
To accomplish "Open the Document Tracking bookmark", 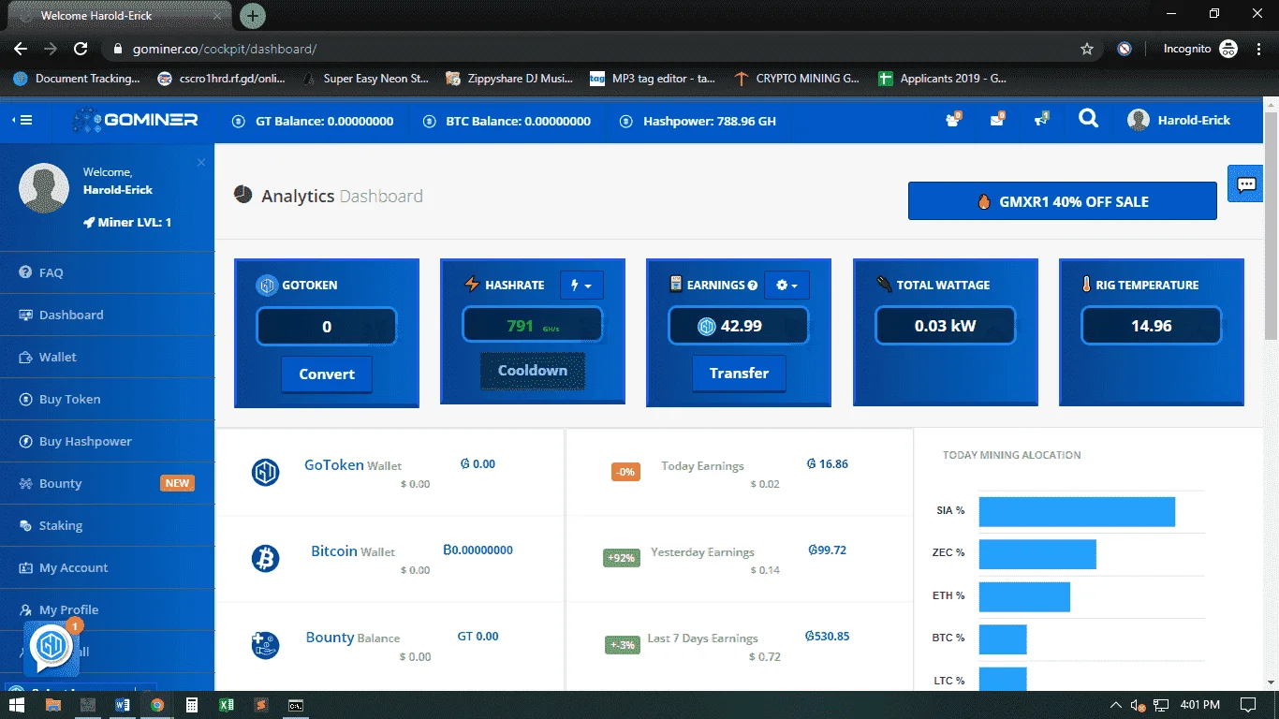I will tap(77, 79).
